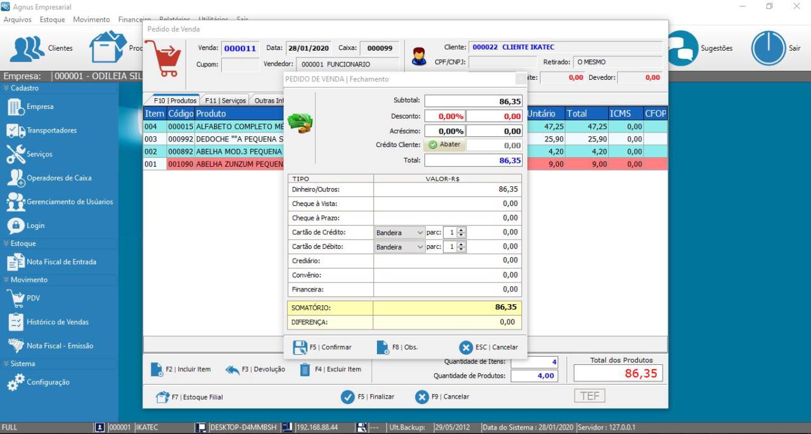Click the Abater credit button
The width and height of the screenshot is (811, 434).
[x=445, y=144]
